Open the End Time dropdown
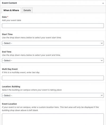Image resolution: width=106 pixels, height=125 pixels. (x=53, y=60)
